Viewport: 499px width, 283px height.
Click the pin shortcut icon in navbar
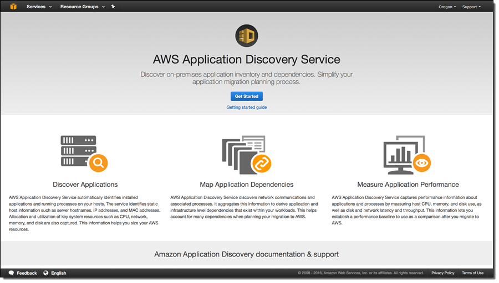coord(113,7)
